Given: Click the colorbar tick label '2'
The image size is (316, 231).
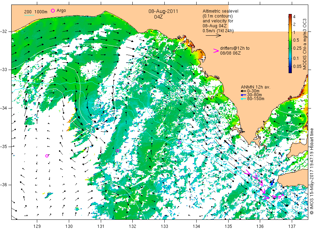Looking at the screenshot, I should coord(294,24).
